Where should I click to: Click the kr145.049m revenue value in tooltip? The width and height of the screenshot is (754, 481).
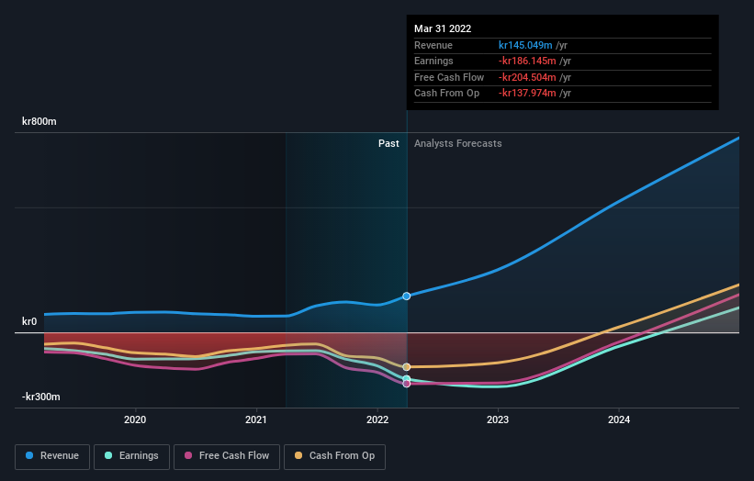pos(525,45)
